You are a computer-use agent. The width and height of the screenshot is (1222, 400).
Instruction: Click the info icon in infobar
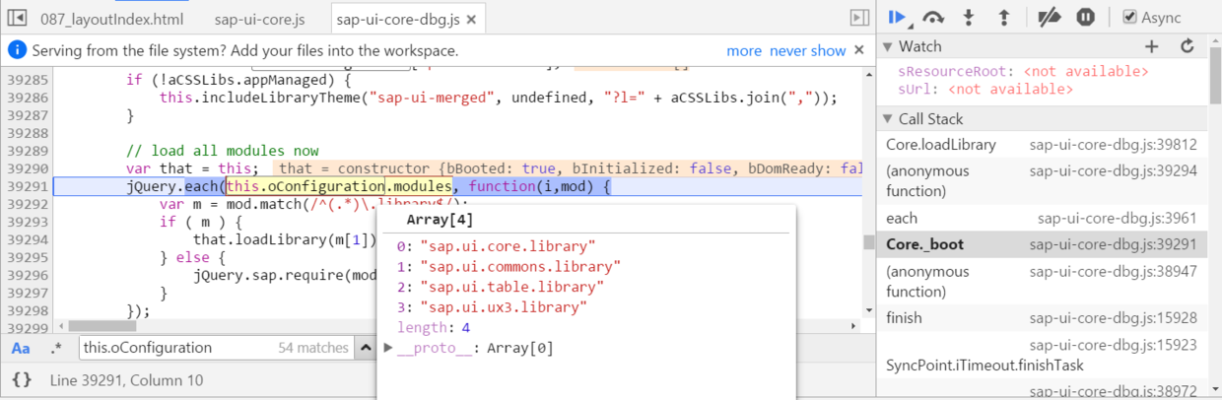(x=17, y=50)
